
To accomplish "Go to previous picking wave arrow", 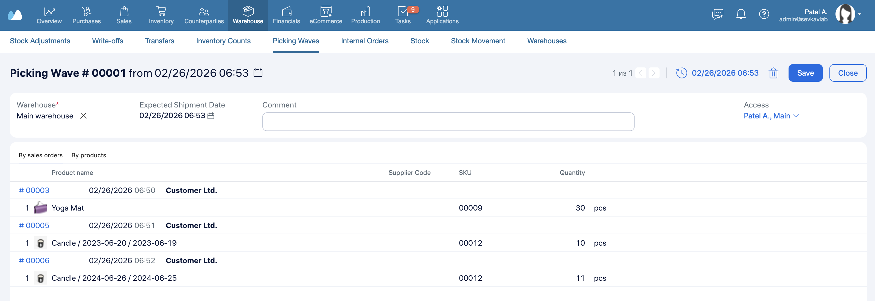I will coord(641,73).
